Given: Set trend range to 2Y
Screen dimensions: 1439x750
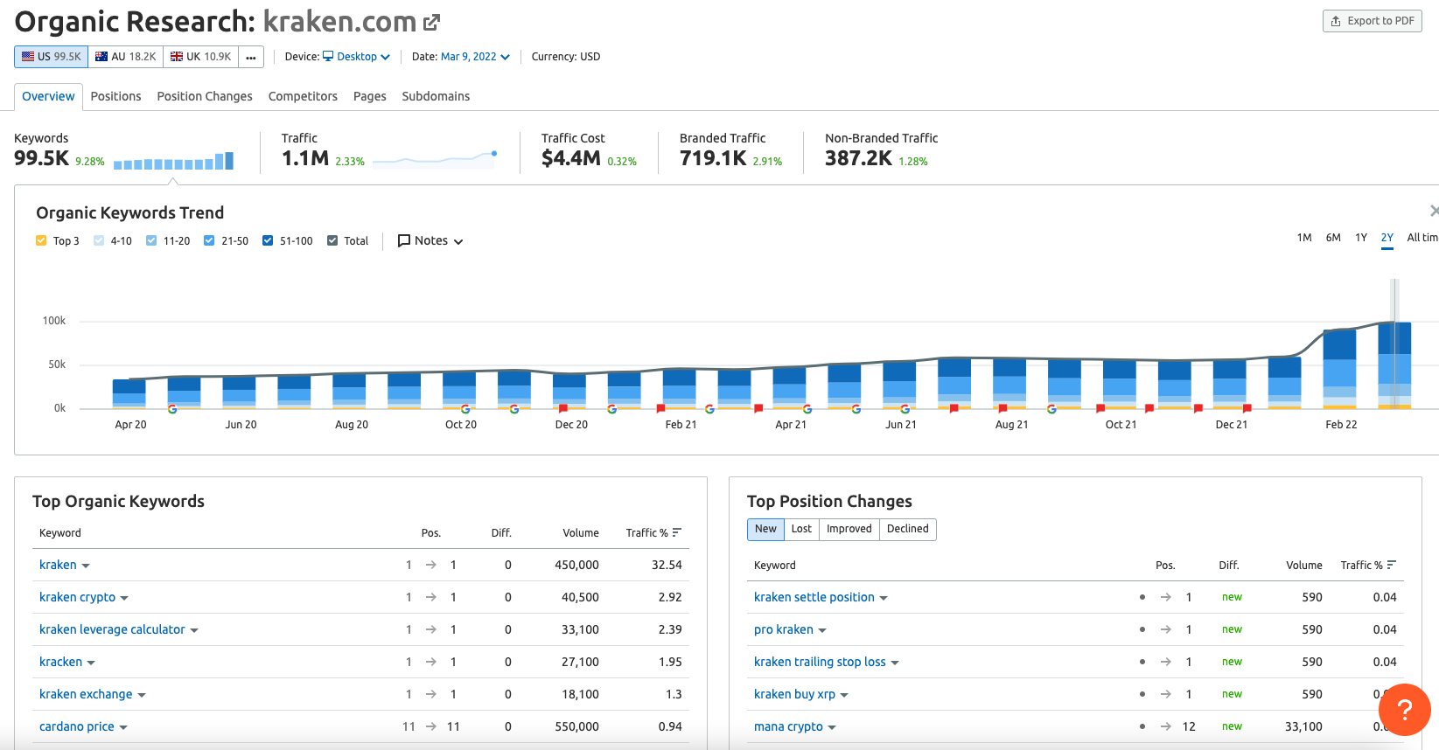Looking at the screenshot, I should [x=1387, y=238].
